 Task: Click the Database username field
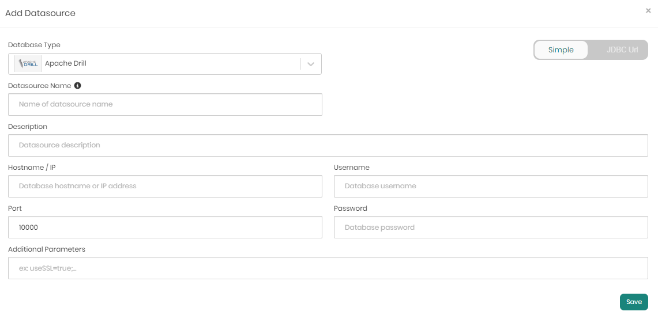[491, 187]
